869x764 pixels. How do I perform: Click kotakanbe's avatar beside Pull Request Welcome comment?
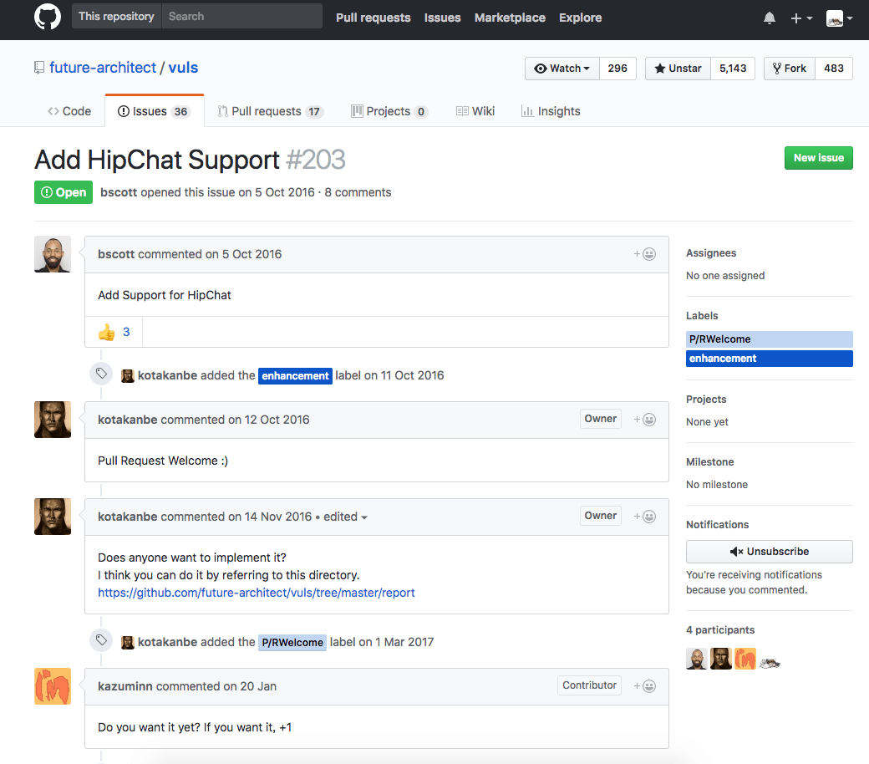53,420
